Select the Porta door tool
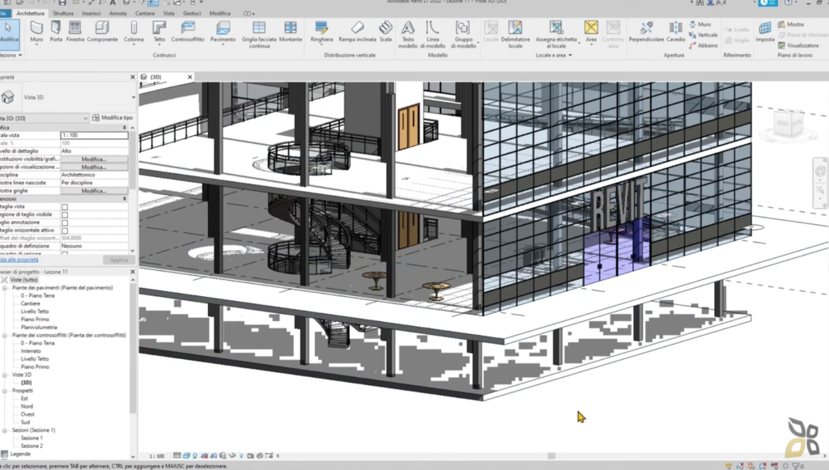This screenshot has height=470, width=829. point(56,32)
